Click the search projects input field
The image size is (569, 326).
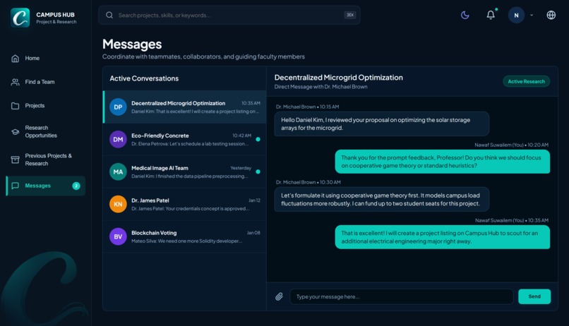click(229, 16)
